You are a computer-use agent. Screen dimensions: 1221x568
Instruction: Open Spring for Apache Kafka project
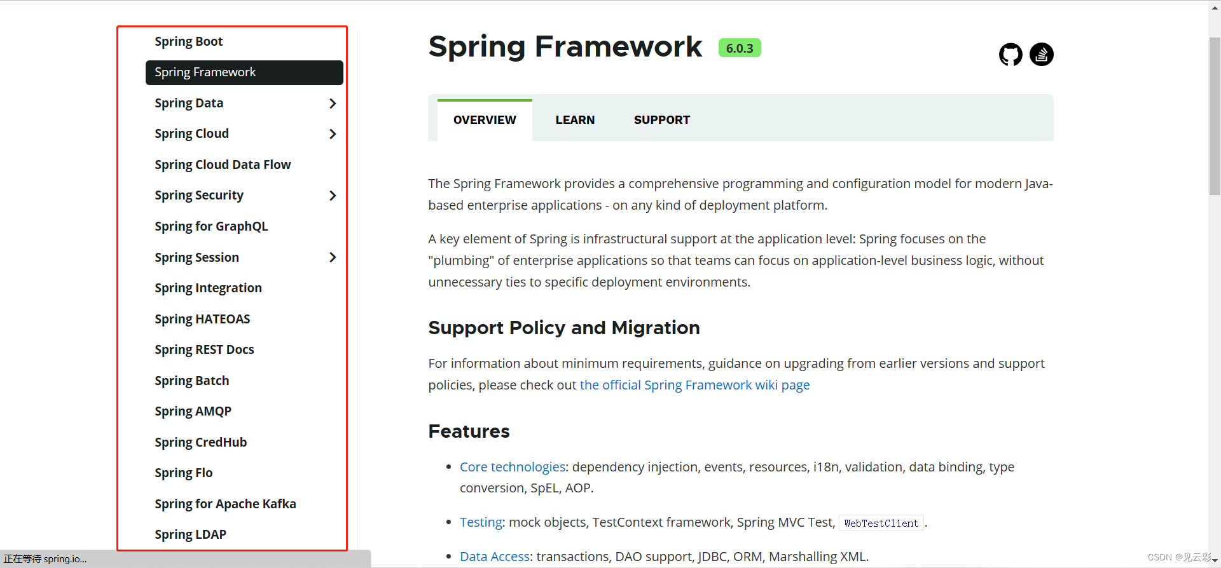pos(225,504)
